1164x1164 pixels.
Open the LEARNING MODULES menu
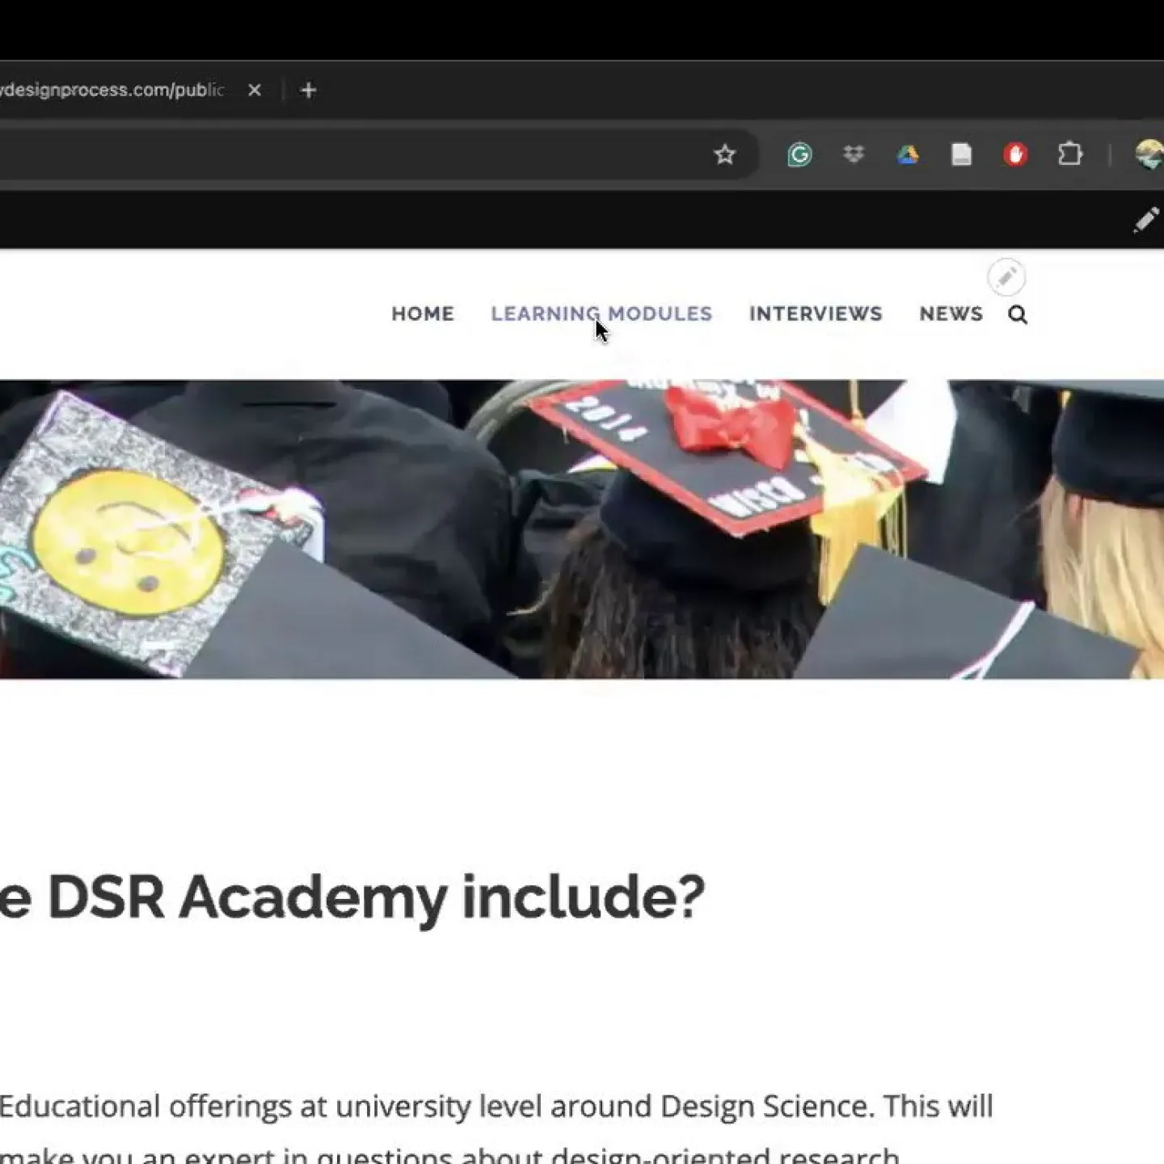click(601, 314)
